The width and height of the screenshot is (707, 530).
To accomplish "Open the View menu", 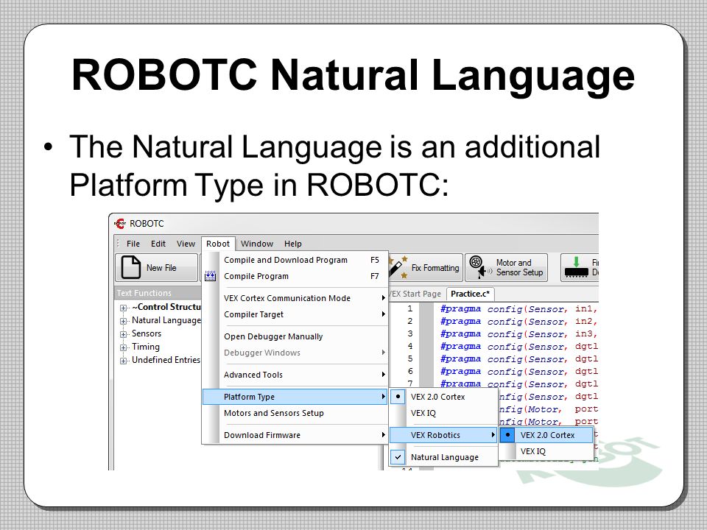I will (186, 244).
